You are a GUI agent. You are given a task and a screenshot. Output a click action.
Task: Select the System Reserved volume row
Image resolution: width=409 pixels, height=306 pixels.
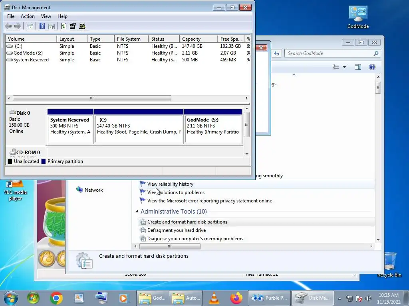pyautogui.click(x=128, y=60)
